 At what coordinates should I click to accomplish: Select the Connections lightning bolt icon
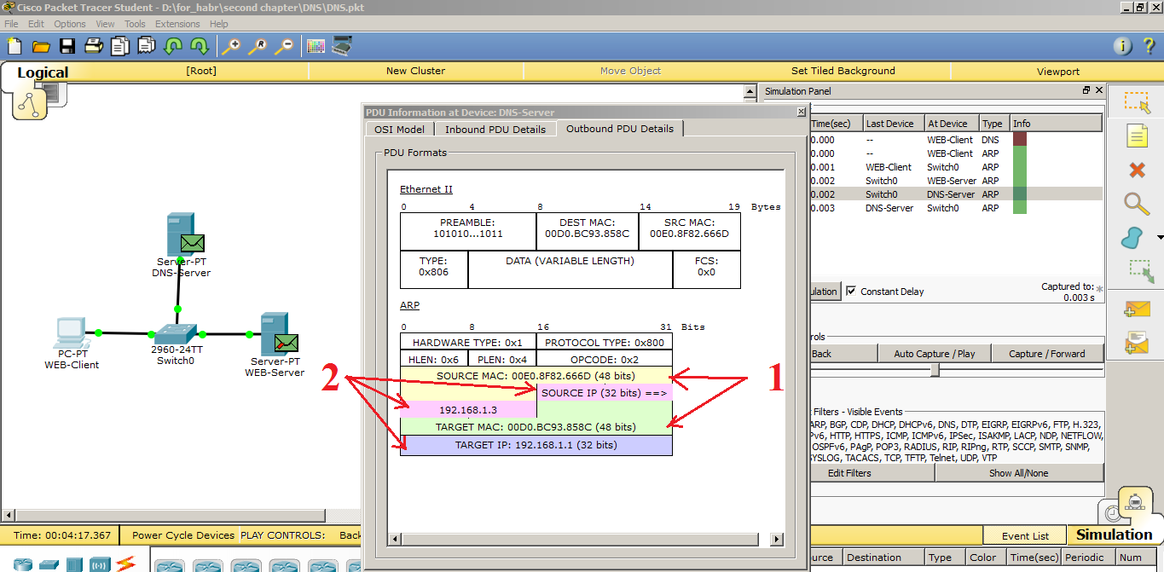coord(125,563)
